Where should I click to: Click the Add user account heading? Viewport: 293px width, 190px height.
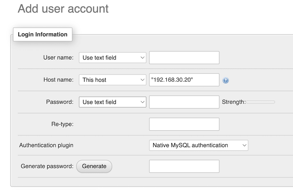[63, 9]
